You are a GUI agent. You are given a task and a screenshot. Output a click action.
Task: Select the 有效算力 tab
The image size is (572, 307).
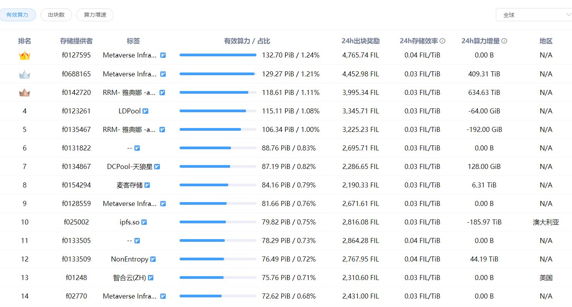[17, 15]
